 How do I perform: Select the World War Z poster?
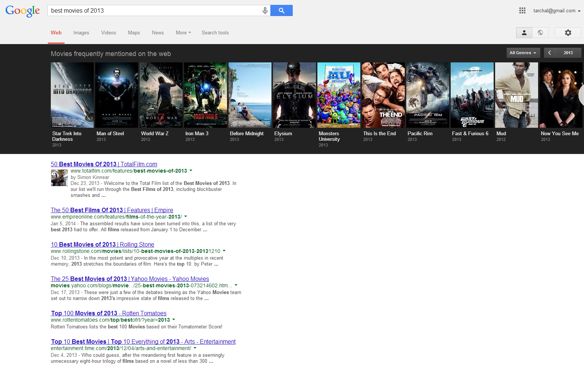[161, 95]
